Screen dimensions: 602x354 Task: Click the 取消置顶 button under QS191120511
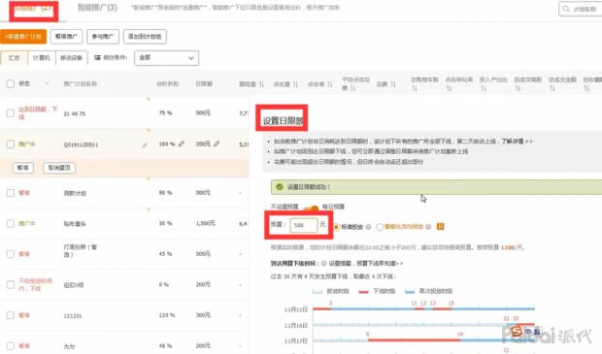tap(59, 168)
